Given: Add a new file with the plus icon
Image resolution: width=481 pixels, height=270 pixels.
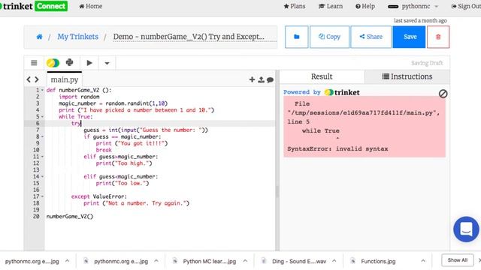Looking at the screenshot, I should (x=253, y=79).
